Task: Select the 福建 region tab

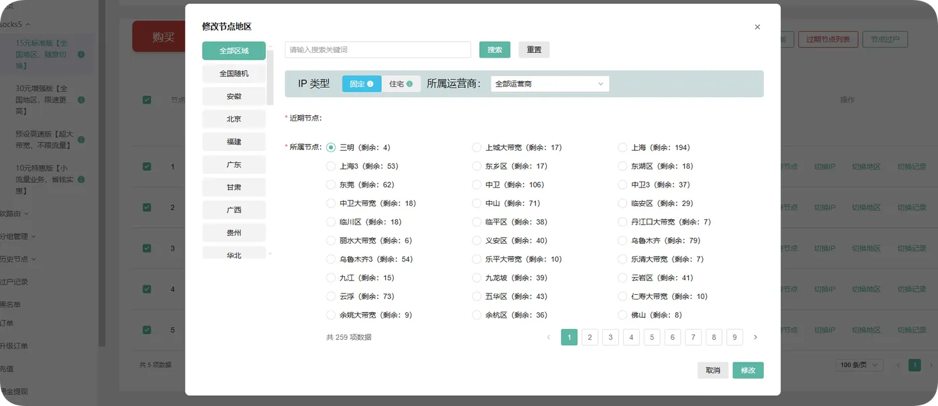Action: pyautogui.click(x=234, y=142)
